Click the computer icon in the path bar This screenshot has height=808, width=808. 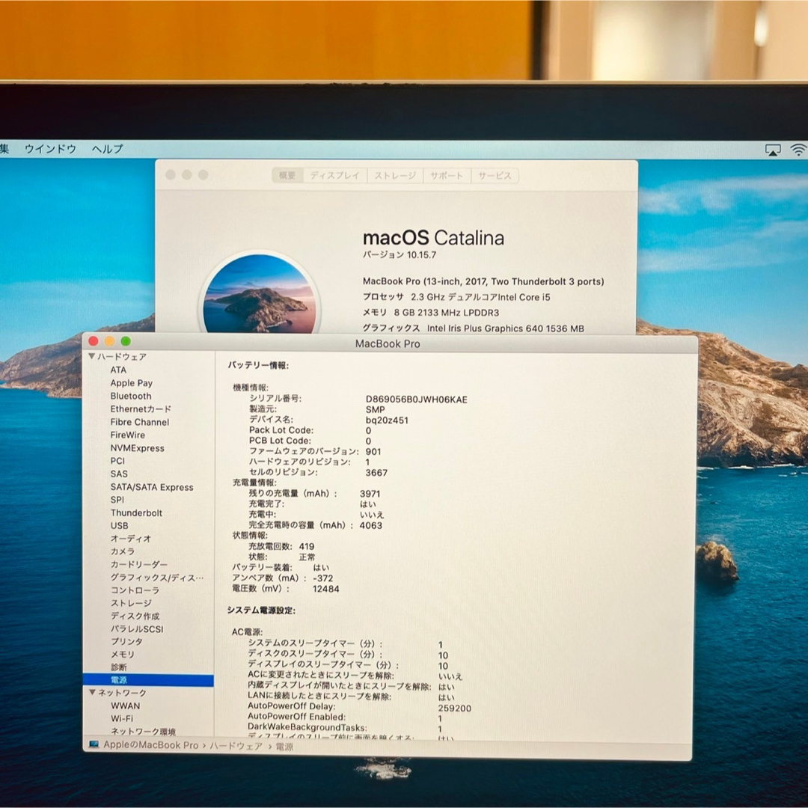94,744
